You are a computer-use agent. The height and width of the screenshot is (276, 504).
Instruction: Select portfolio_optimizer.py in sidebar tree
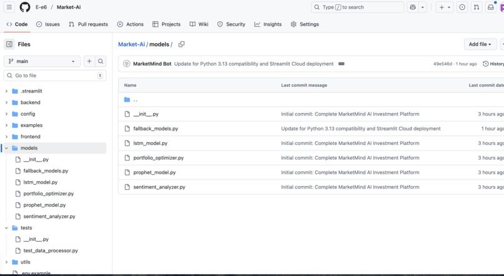49,194
